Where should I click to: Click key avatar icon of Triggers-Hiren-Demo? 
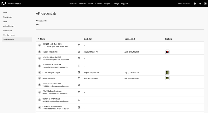click(x=40, y=52)
